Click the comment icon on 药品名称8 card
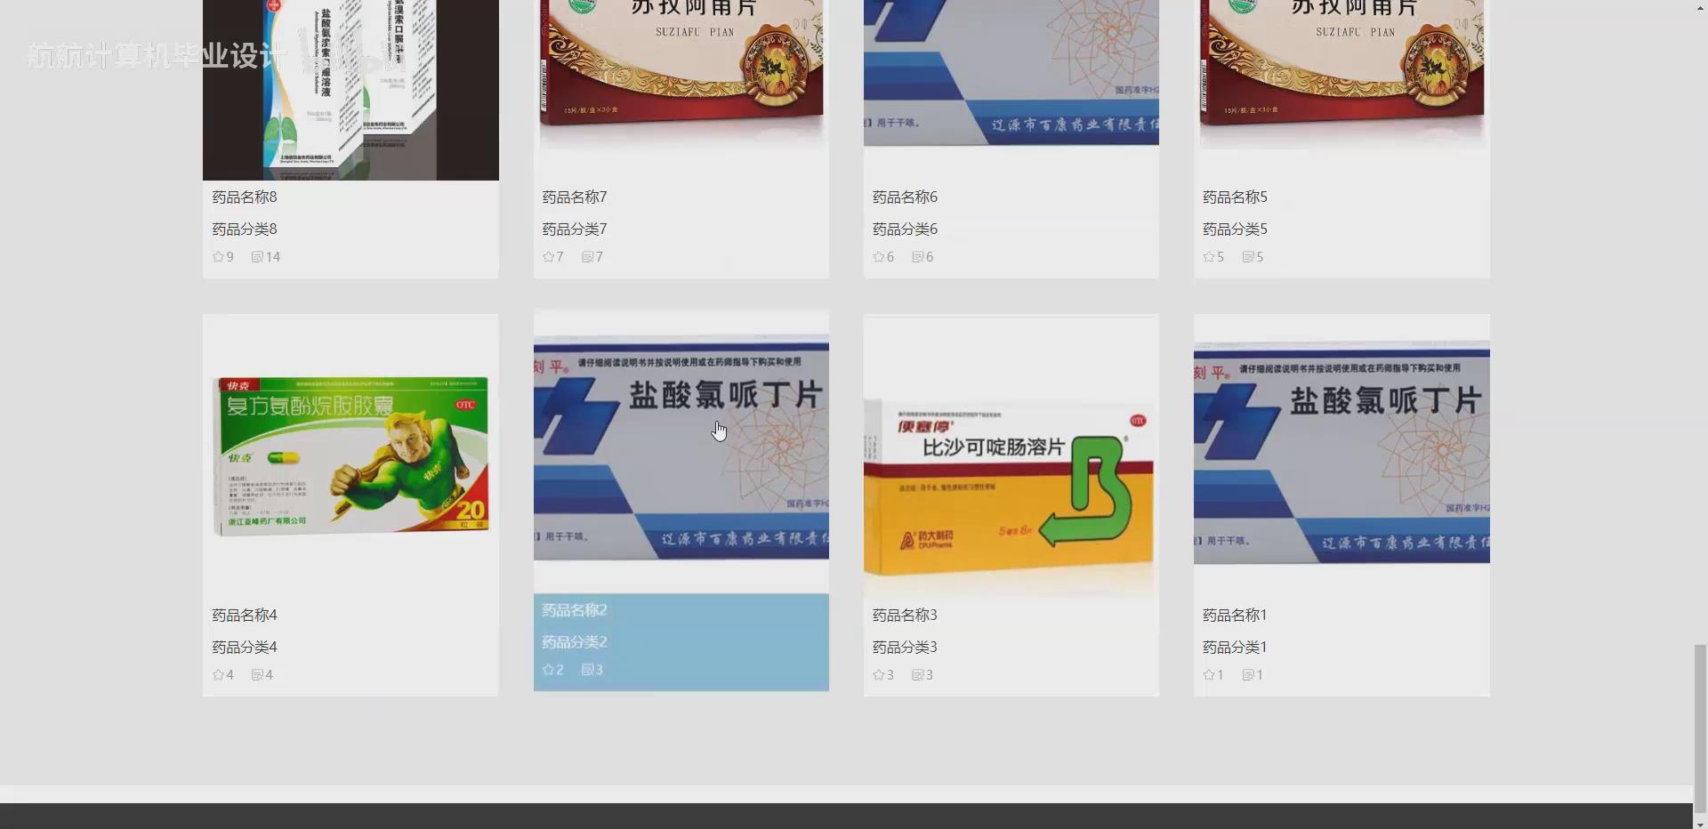Viewport: 1708px width, 829px height. (x=257, y=257)
